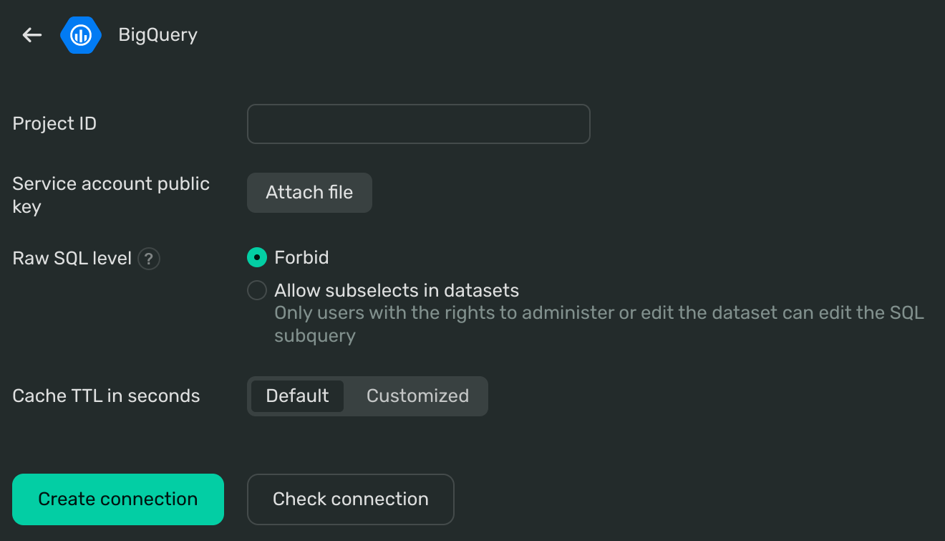The width and height of the screenshot is (945, 541).
Task: Click the Raw SQL level label
Action: point(72,259)
